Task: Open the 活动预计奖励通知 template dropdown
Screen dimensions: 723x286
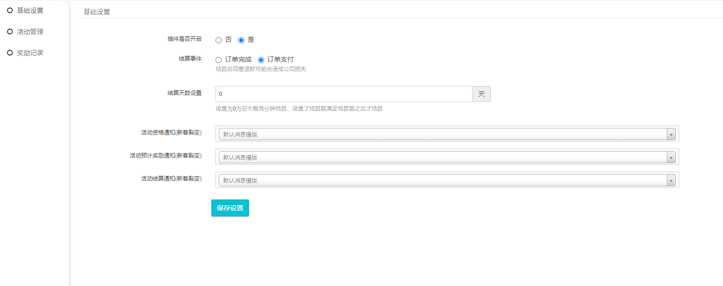Action: (x=442, y=157)
